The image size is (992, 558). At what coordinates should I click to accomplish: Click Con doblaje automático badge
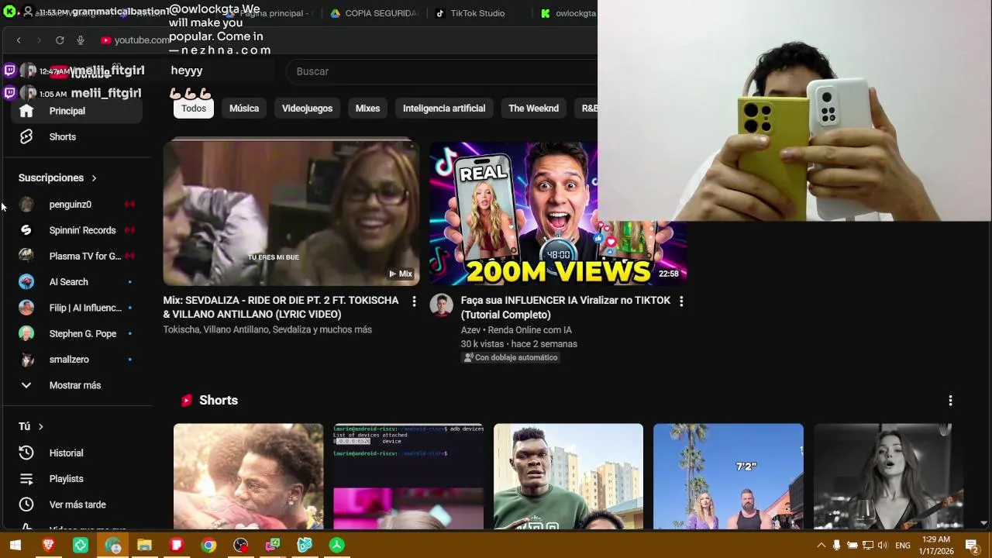pyautogui.click(x=511, y=358)
